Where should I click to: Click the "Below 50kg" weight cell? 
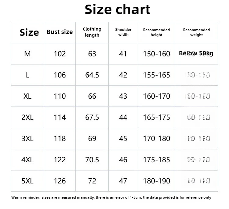click(196, 53)
